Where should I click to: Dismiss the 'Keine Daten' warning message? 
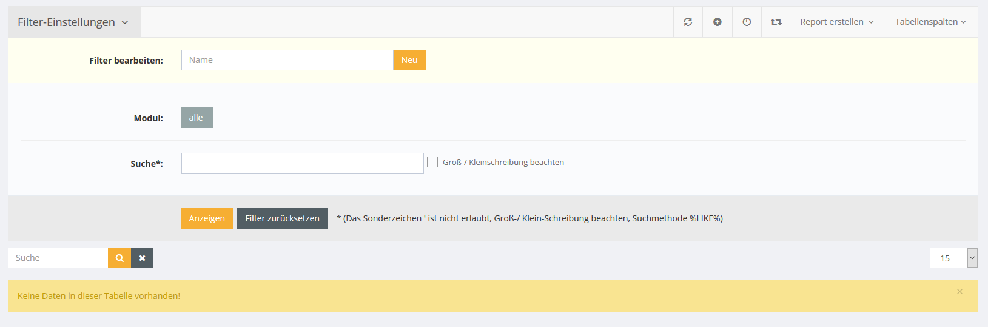tap(959, 292)
